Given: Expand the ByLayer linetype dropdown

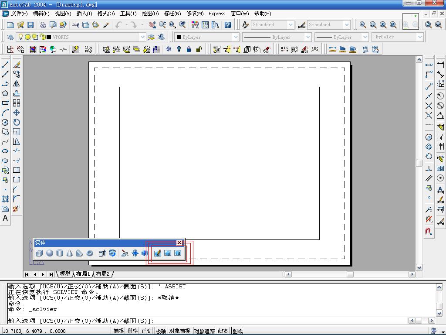Looking at the screenshot, I should pyautogui.click(x=308, y=37).
